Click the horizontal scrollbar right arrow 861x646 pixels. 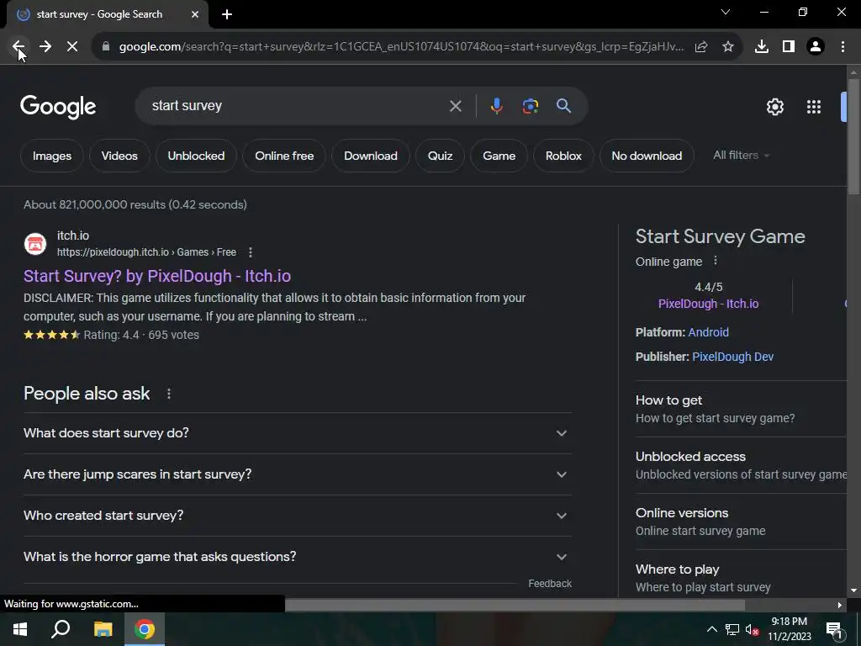[x=840, y=605]
